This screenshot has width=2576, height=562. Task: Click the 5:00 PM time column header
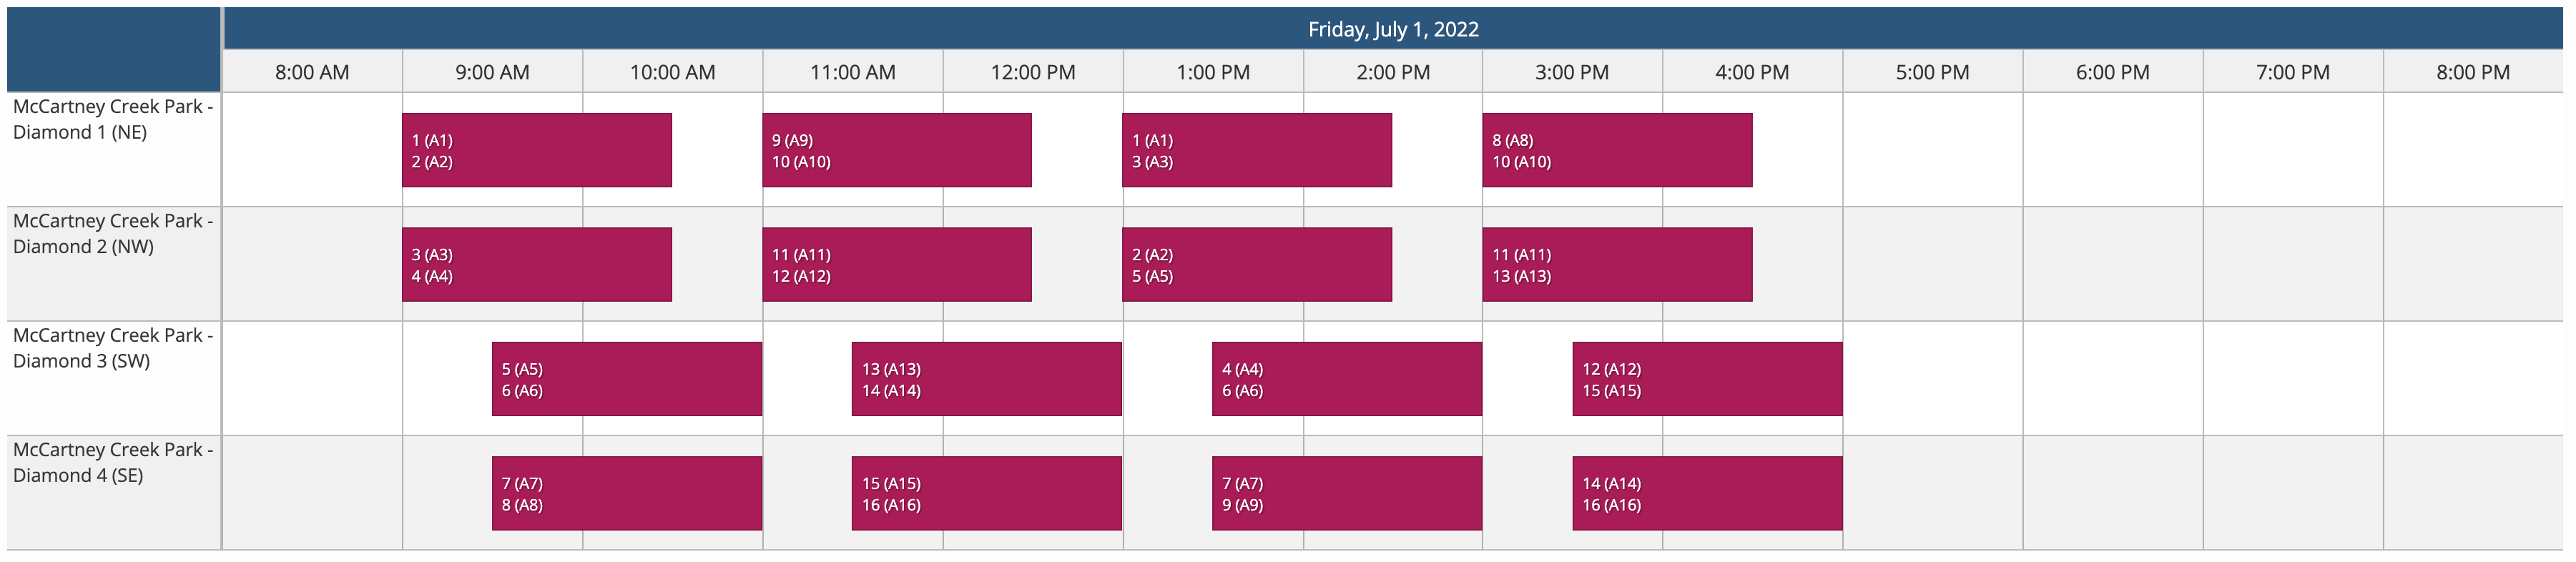1932,72
